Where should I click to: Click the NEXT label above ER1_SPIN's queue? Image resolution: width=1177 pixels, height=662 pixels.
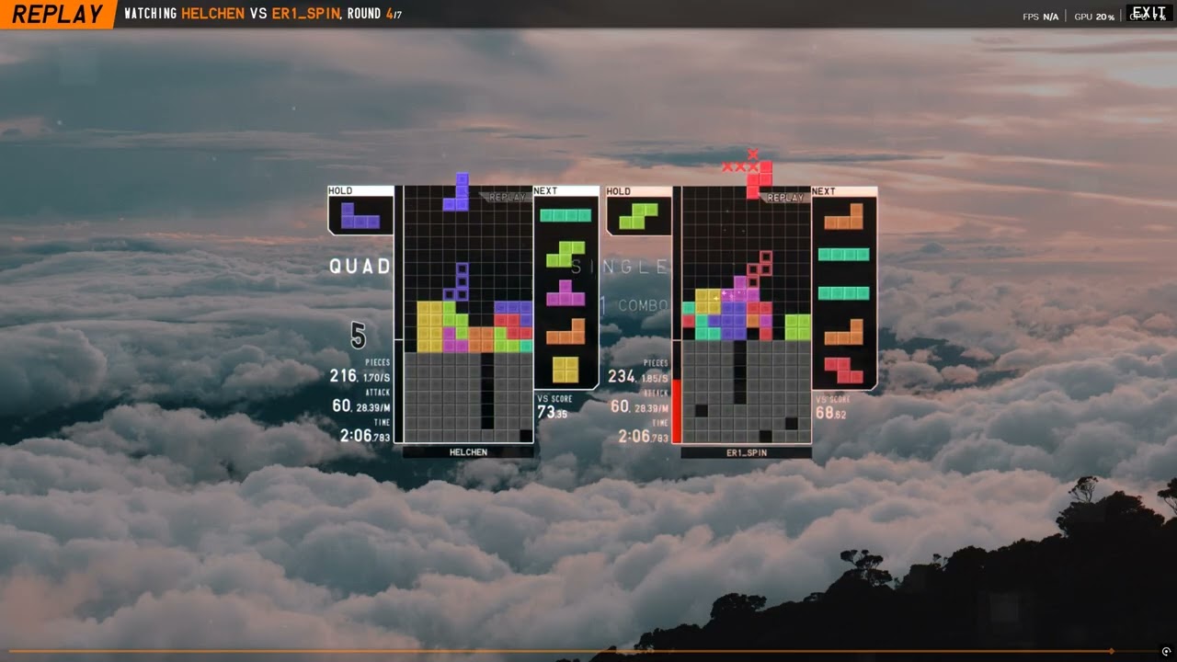824,191
